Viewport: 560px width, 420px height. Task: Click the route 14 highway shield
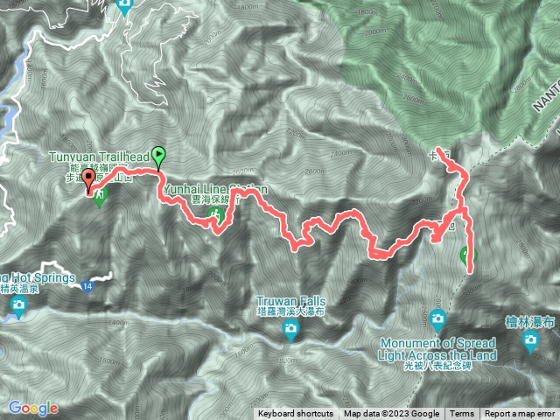point(87,287)
